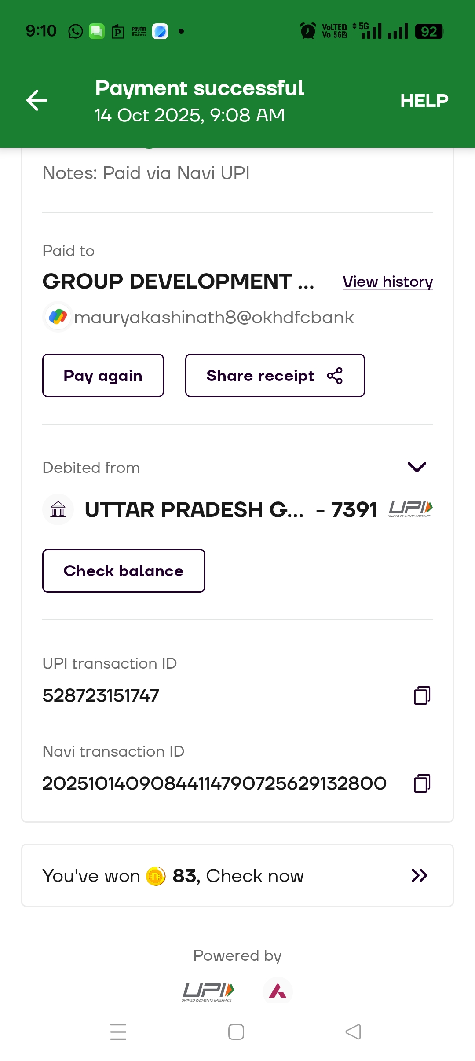475x1061 pixels.
Task: Open the WhatsApp notification in status bar
Action: coord(76,31)
